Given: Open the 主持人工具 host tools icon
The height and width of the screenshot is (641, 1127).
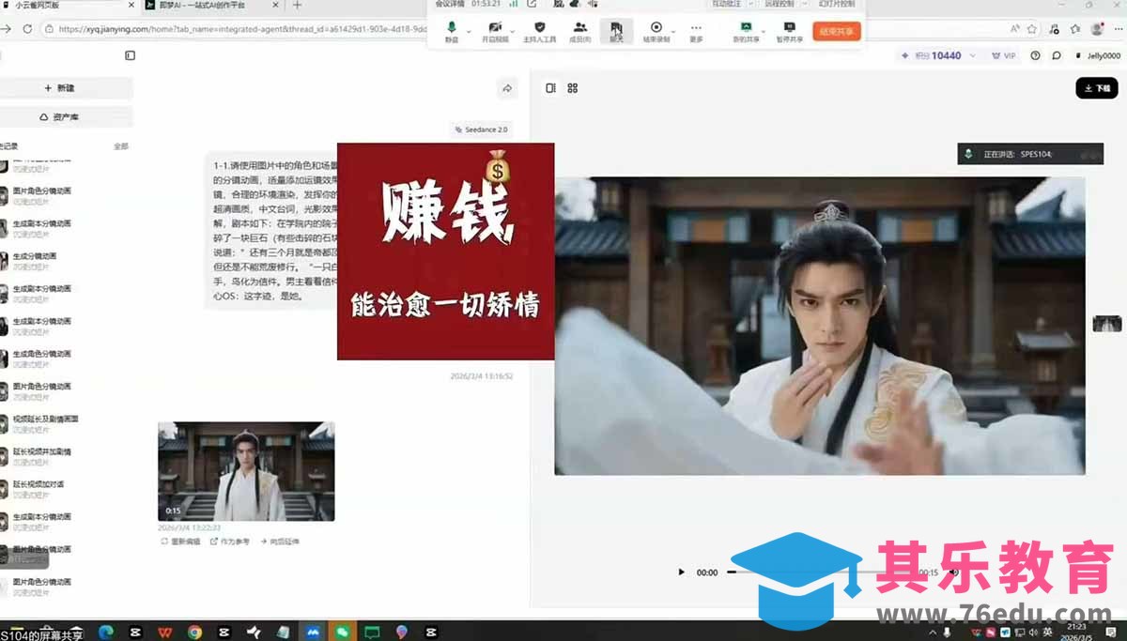Looking at the screenshot, I should click(541, 31).
